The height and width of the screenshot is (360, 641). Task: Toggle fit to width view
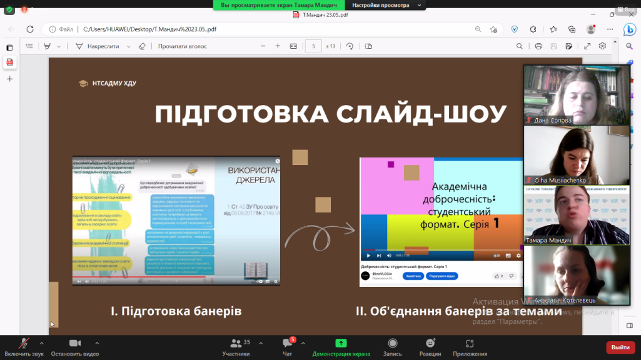pos(293,46)
